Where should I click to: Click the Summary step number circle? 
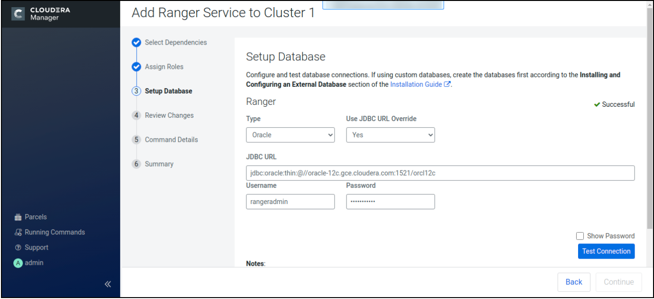coord(136,164)
